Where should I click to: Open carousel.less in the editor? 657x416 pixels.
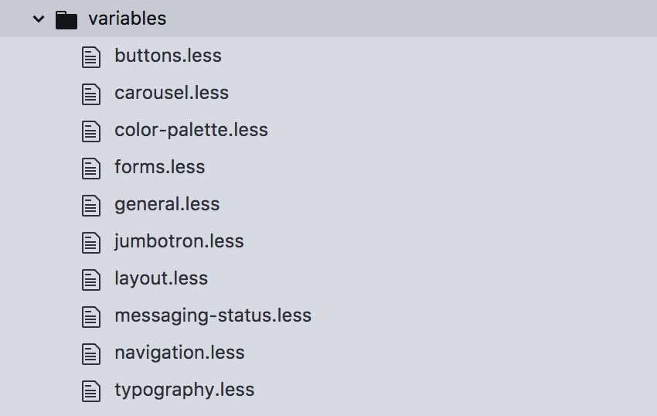(172, 93)
